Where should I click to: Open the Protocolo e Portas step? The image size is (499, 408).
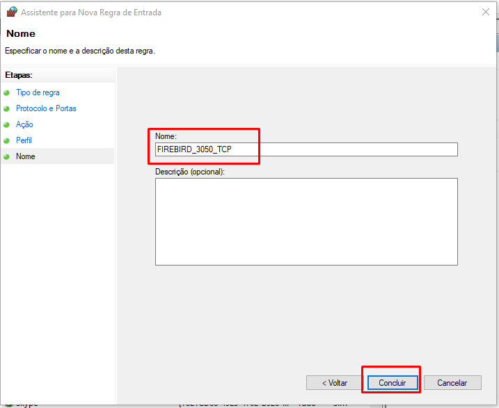click(x=46, y=108)
